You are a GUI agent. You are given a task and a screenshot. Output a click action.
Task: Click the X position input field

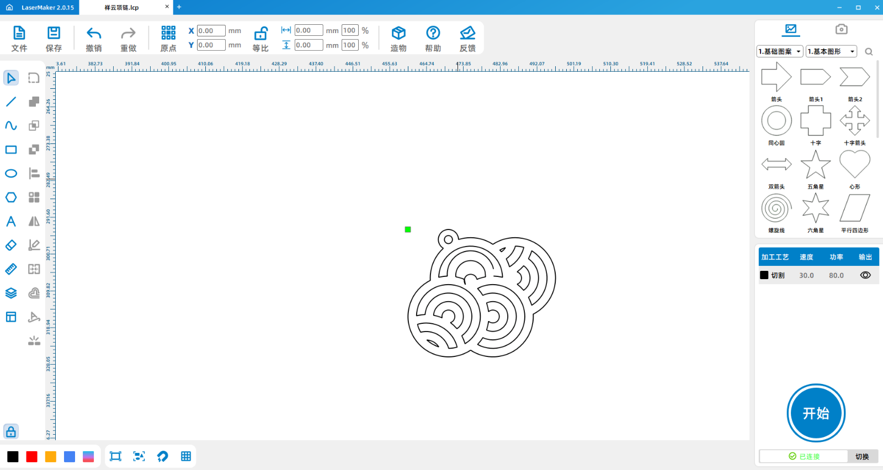click(211, 31)
